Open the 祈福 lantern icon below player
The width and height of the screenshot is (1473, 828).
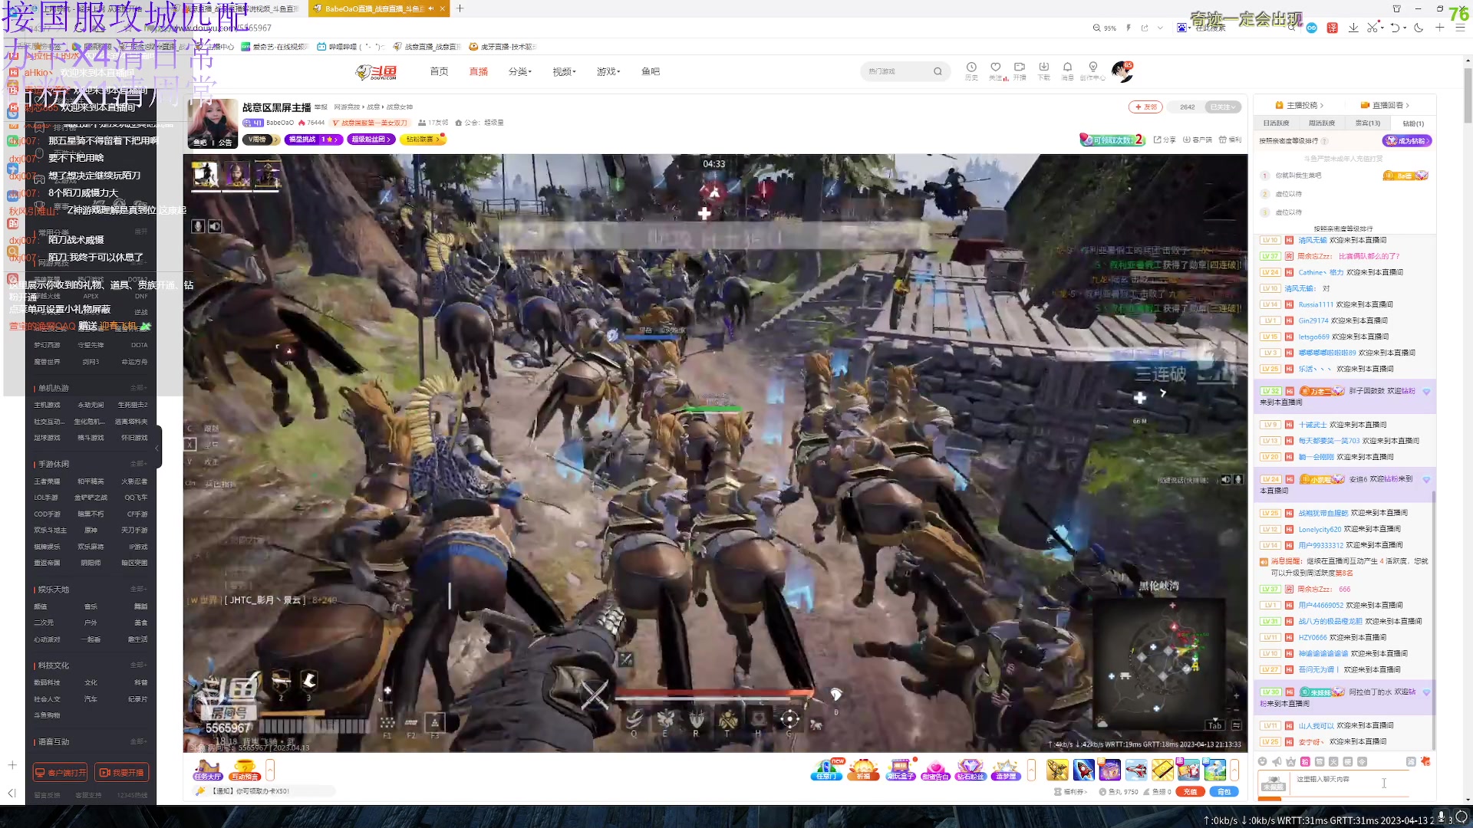click(864, 769)
